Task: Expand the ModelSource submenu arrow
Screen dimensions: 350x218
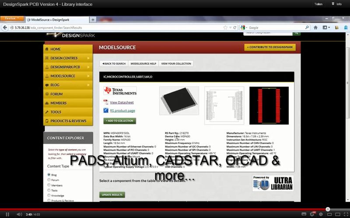Action: [x=88, y=76]
